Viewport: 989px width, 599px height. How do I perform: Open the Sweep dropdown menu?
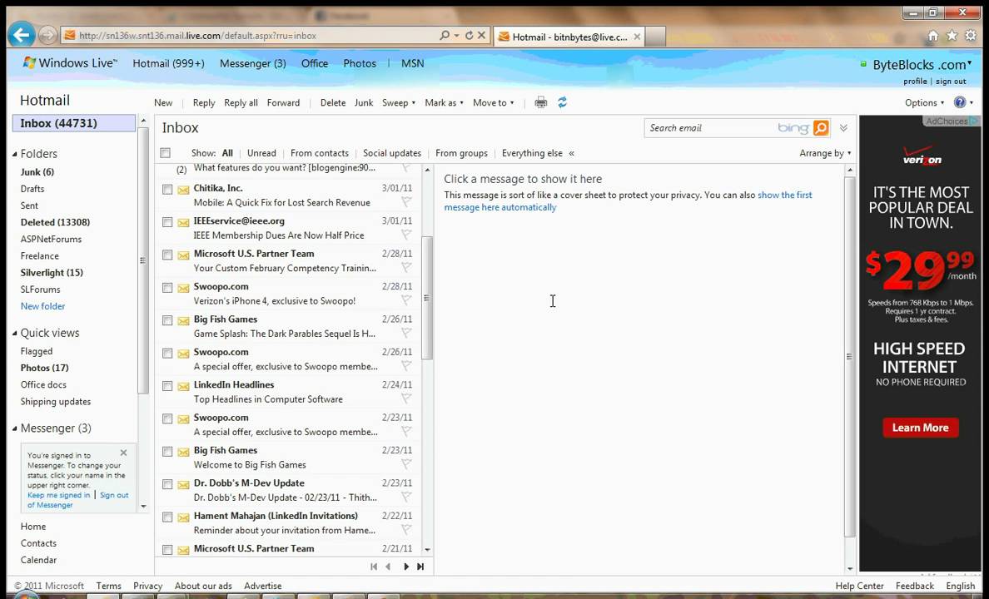[x=399, y=103]
